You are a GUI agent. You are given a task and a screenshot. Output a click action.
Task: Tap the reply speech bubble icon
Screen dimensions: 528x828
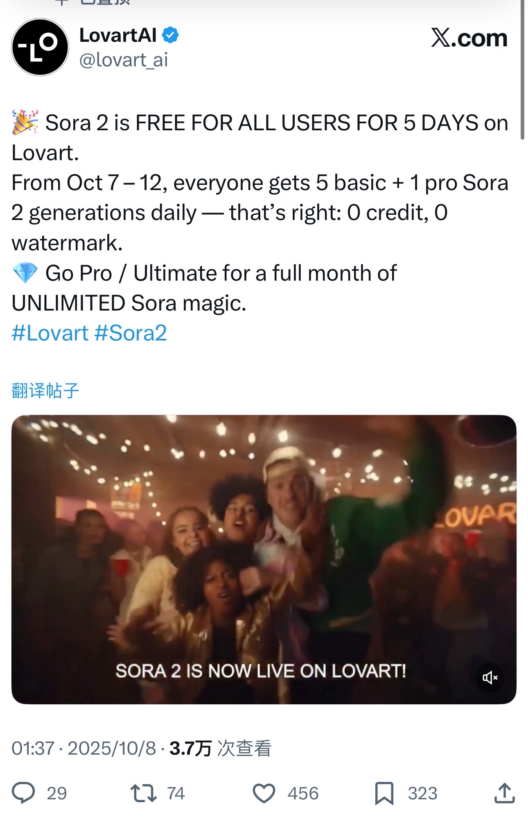23,793
